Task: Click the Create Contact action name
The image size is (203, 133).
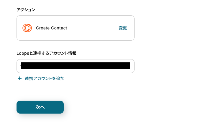Action: pos(52,28)
